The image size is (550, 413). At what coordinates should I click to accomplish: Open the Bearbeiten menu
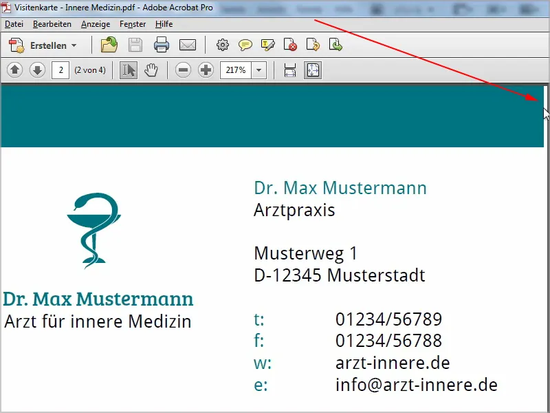(x=52, y=24)
